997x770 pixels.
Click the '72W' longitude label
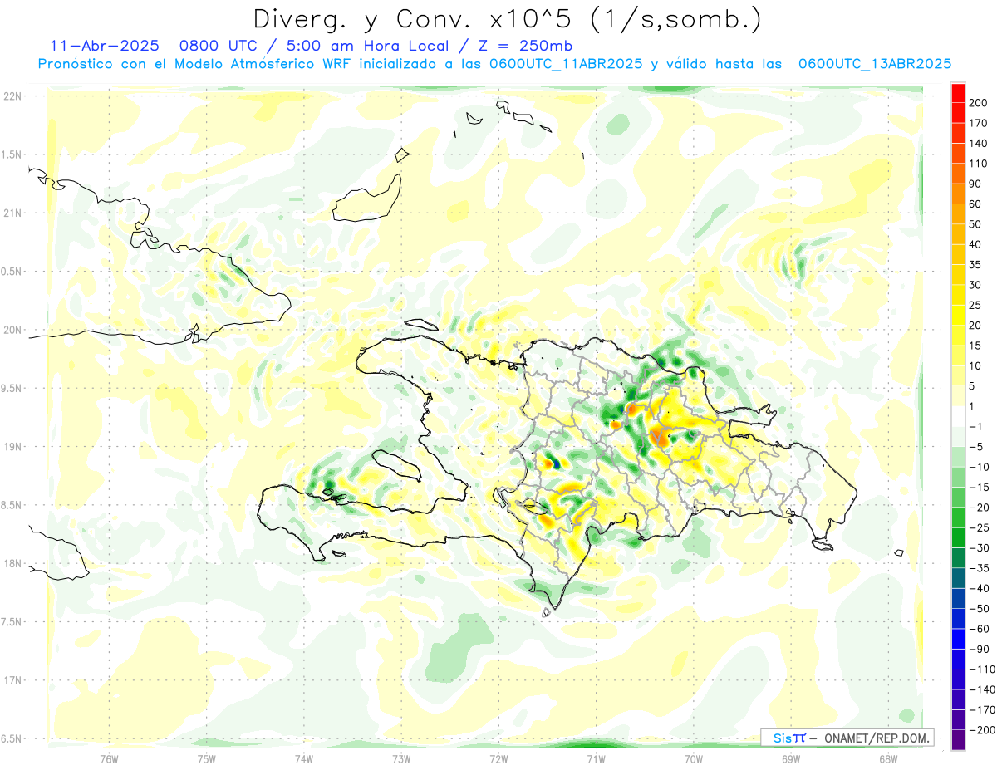click(x=498, y=759)
